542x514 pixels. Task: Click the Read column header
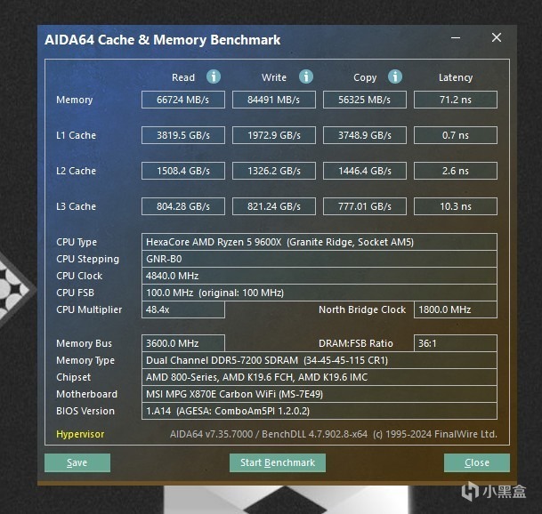click(183, 77)
